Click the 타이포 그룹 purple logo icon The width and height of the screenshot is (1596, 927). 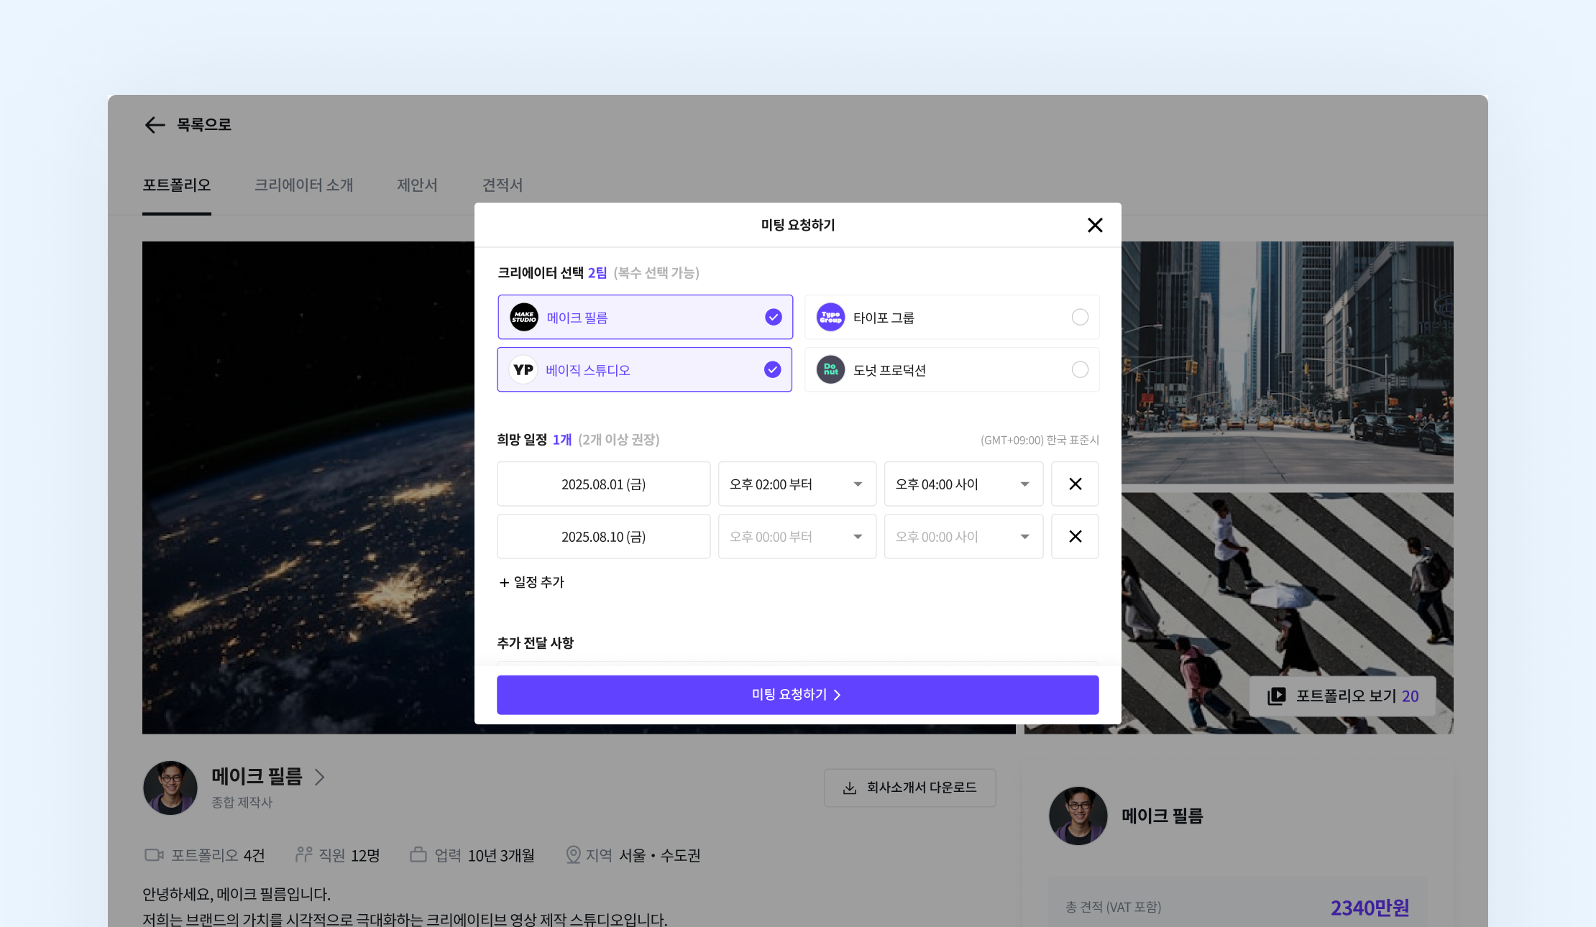pyautogui.click(x=830, y=317)
